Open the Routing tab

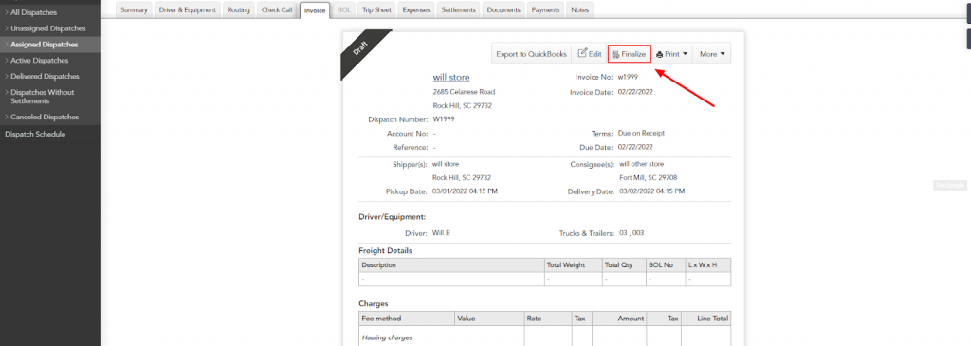pyautogui.click(x=238, y=9)
